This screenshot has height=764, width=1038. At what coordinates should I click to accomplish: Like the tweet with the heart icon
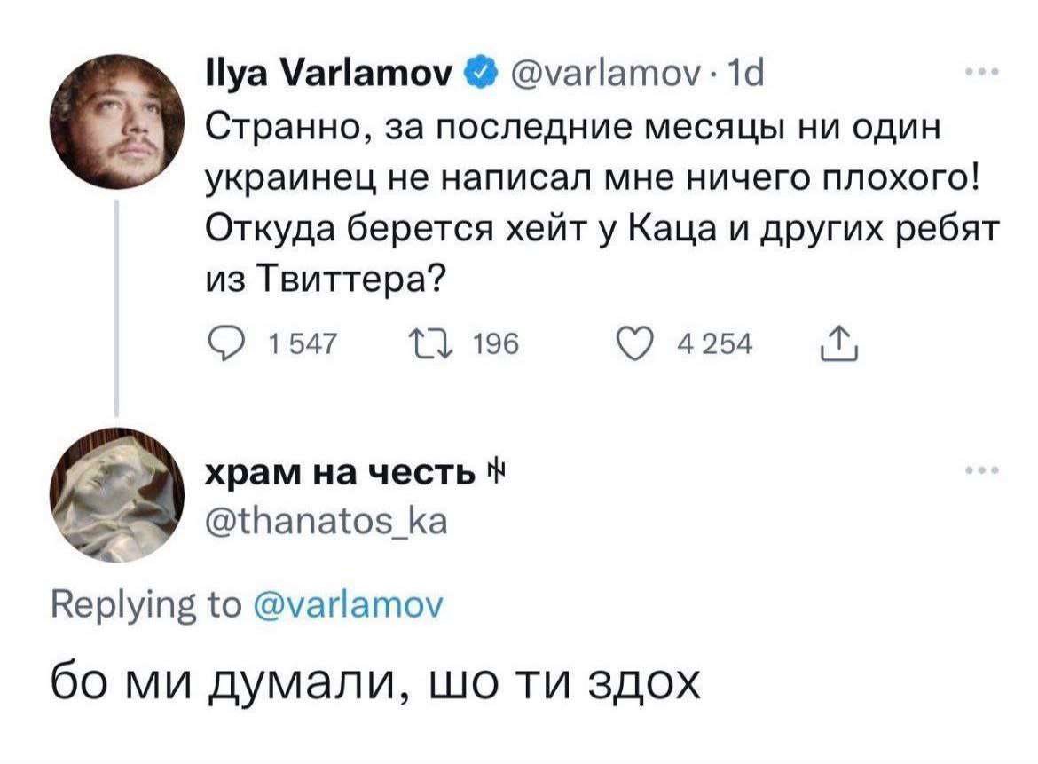coord(635,344)
